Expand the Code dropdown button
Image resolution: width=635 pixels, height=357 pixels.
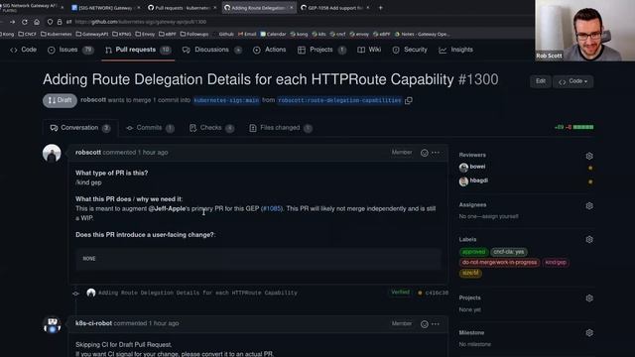[x=573, y=81]
